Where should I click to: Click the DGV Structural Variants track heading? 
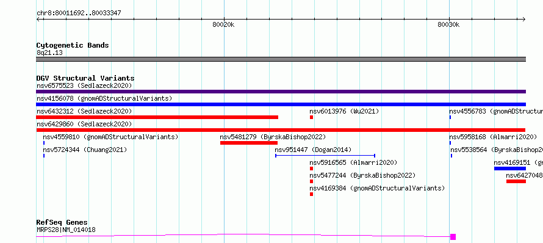tap(85, 78)
